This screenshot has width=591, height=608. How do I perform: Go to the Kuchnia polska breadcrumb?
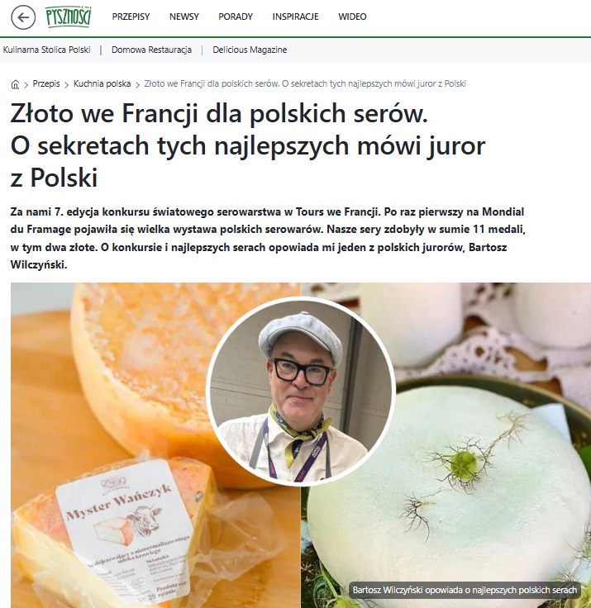point(102,83)
